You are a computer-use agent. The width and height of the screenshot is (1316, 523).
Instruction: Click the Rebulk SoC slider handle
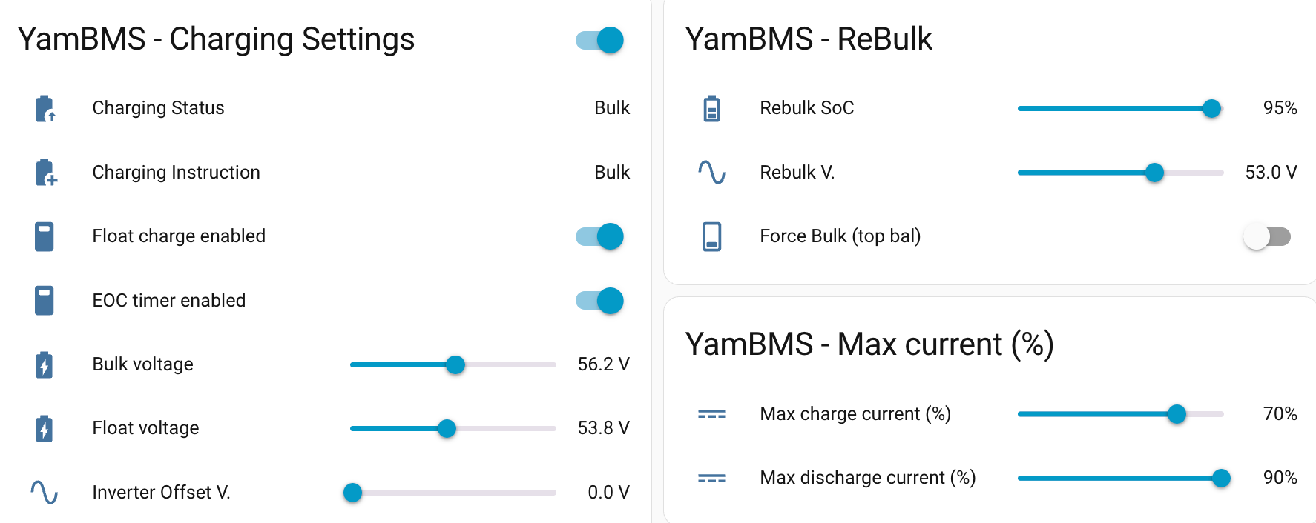pos(1211,108)
